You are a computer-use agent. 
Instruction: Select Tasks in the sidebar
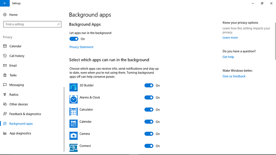click(13, 75)
